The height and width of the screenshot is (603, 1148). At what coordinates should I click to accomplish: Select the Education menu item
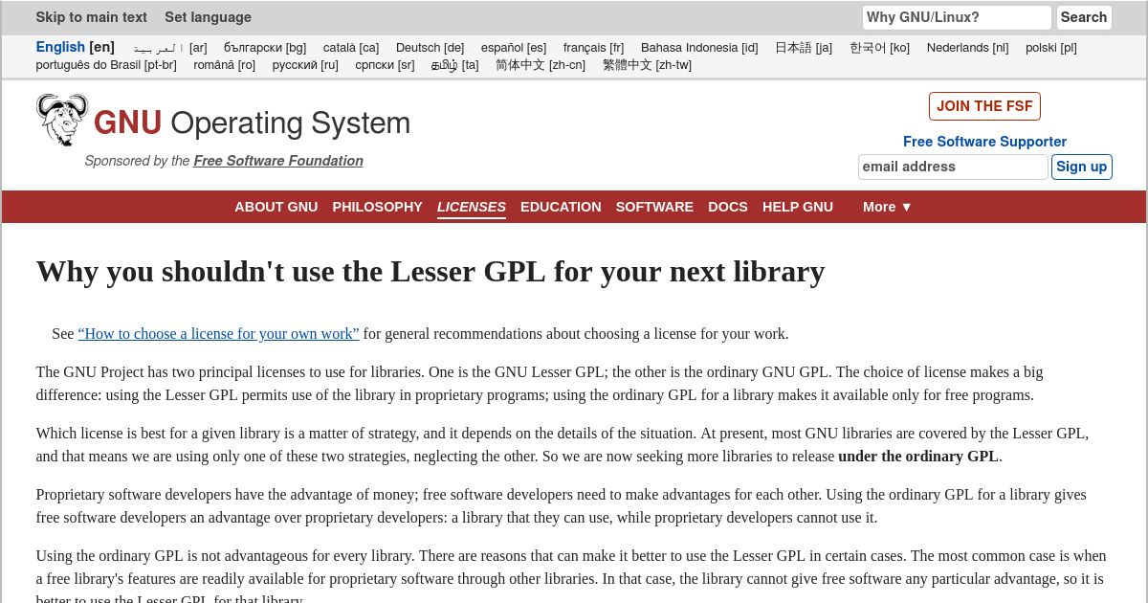[561, 207]
